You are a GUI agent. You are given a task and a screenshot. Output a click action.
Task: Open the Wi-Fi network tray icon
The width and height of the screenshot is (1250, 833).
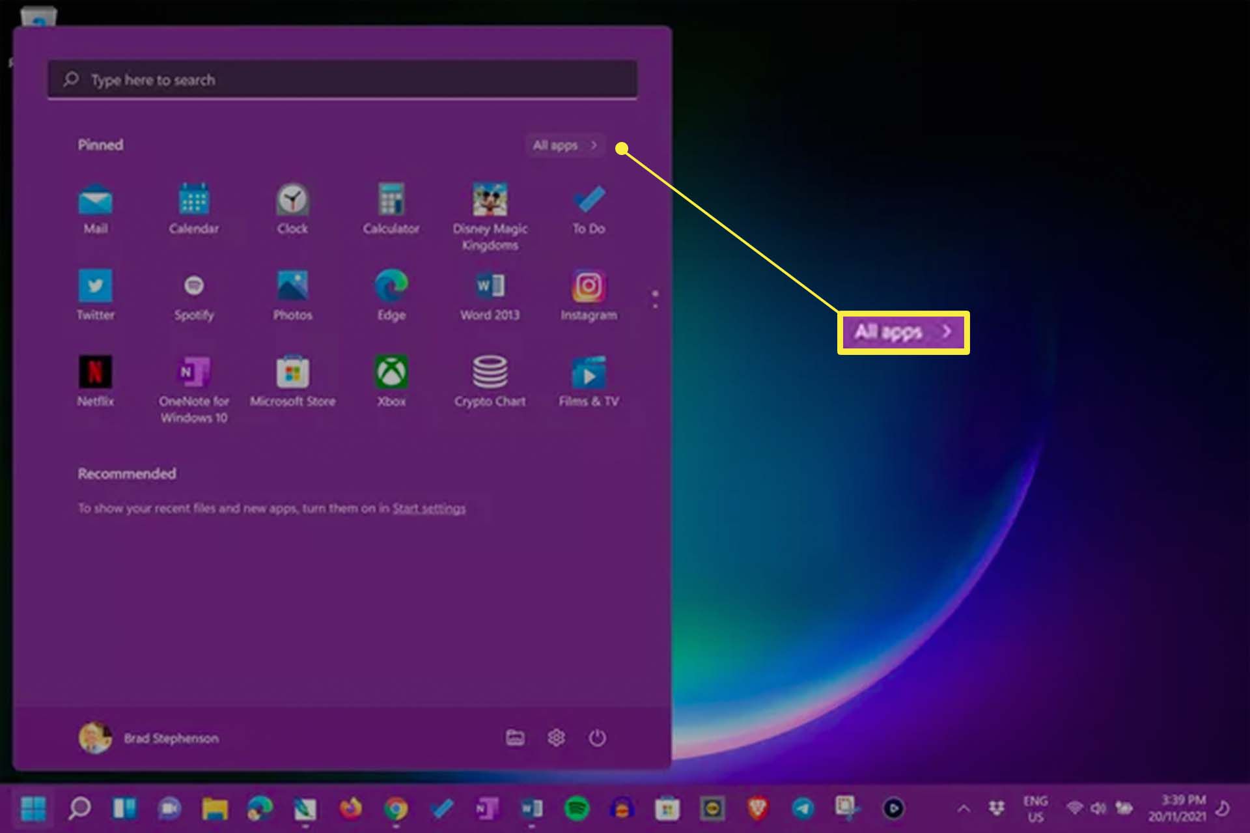(1074, 809)
